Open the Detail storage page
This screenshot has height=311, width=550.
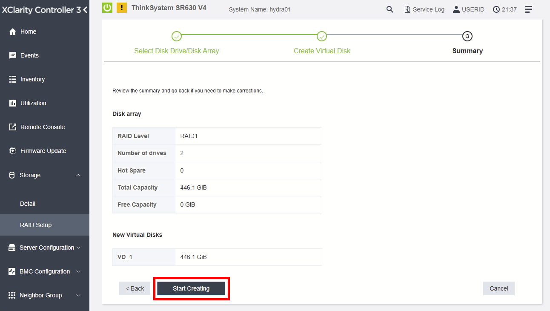click(27, 203)
